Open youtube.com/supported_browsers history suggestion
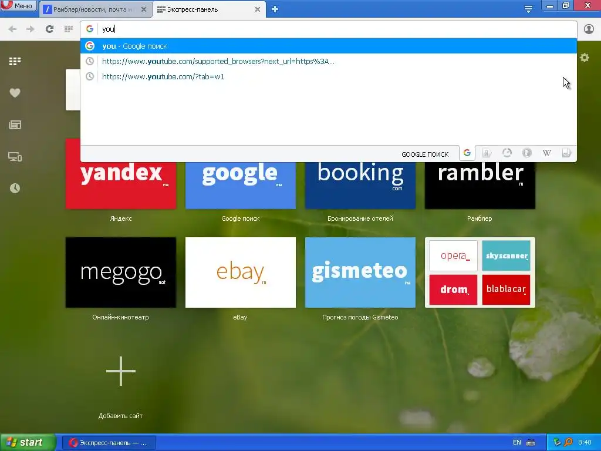 (329, 61)
